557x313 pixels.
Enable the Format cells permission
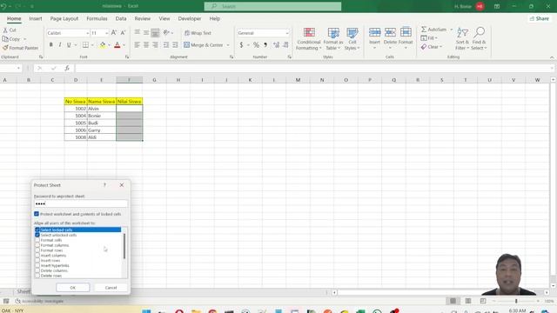coord(37,240)
